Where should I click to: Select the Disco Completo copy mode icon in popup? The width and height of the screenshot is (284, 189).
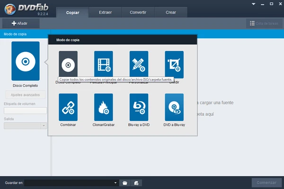(68, 64)
